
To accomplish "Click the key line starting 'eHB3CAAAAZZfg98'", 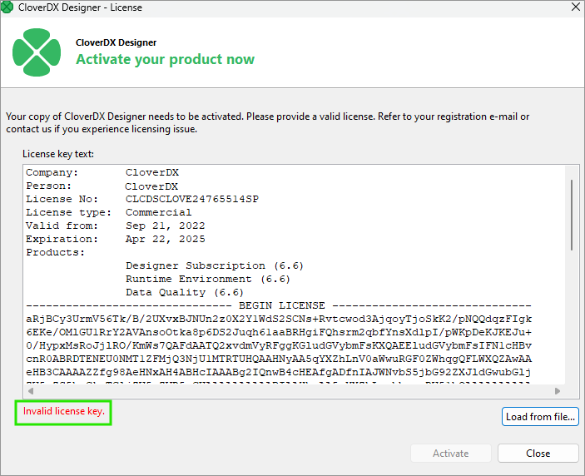I will 279,372.
